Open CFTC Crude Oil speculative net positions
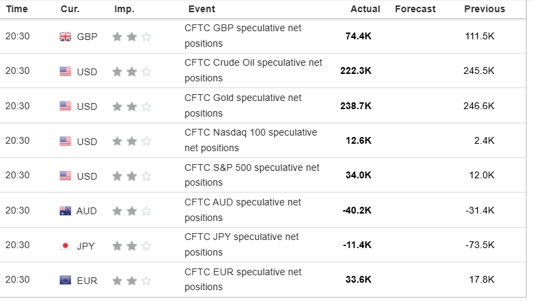This screenshot has width=534, height=301. pos(253,71)
